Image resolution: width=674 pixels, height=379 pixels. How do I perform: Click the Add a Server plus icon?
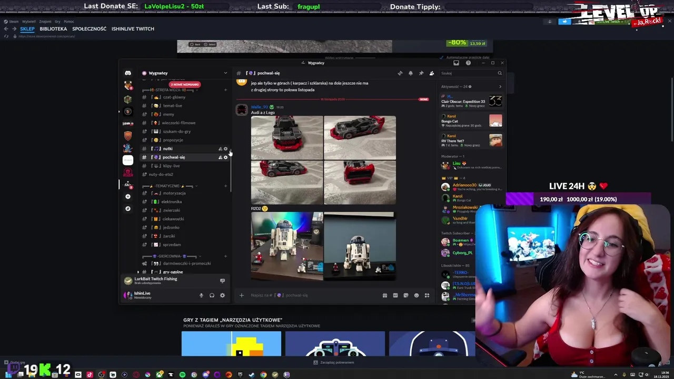[128, 196]
